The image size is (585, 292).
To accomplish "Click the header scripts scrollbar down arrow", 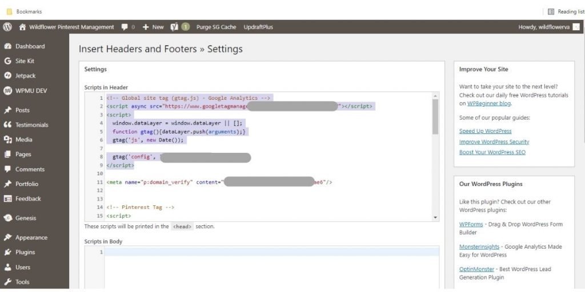I will [435, 217].
